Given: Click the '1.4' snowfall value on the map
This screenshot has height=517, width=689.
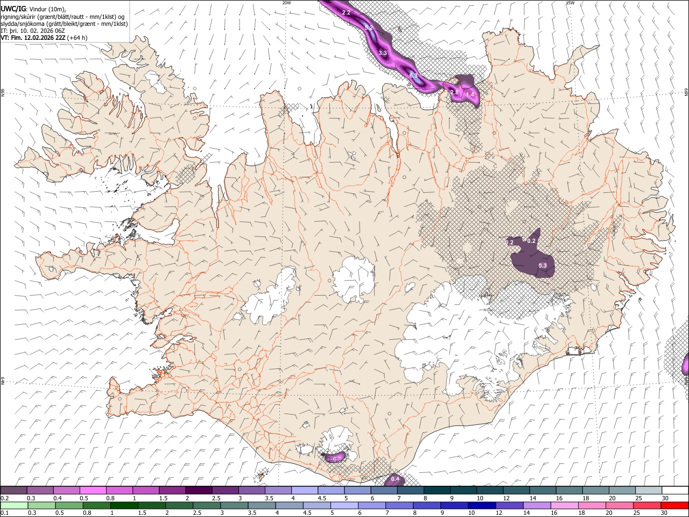Looking at the screenshot, I should point(470,95).
